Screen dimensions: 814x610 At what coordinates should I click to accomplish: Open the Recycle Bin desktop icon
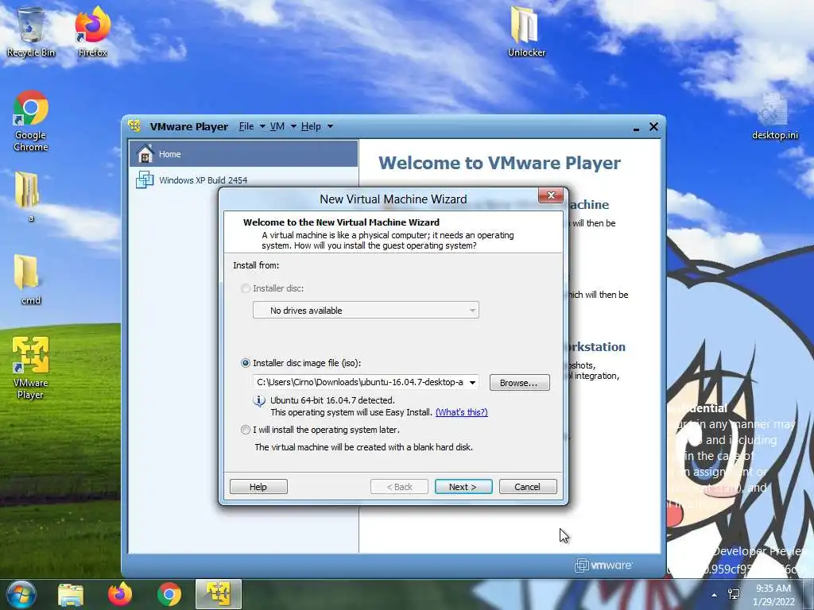(x=31, y=32)
